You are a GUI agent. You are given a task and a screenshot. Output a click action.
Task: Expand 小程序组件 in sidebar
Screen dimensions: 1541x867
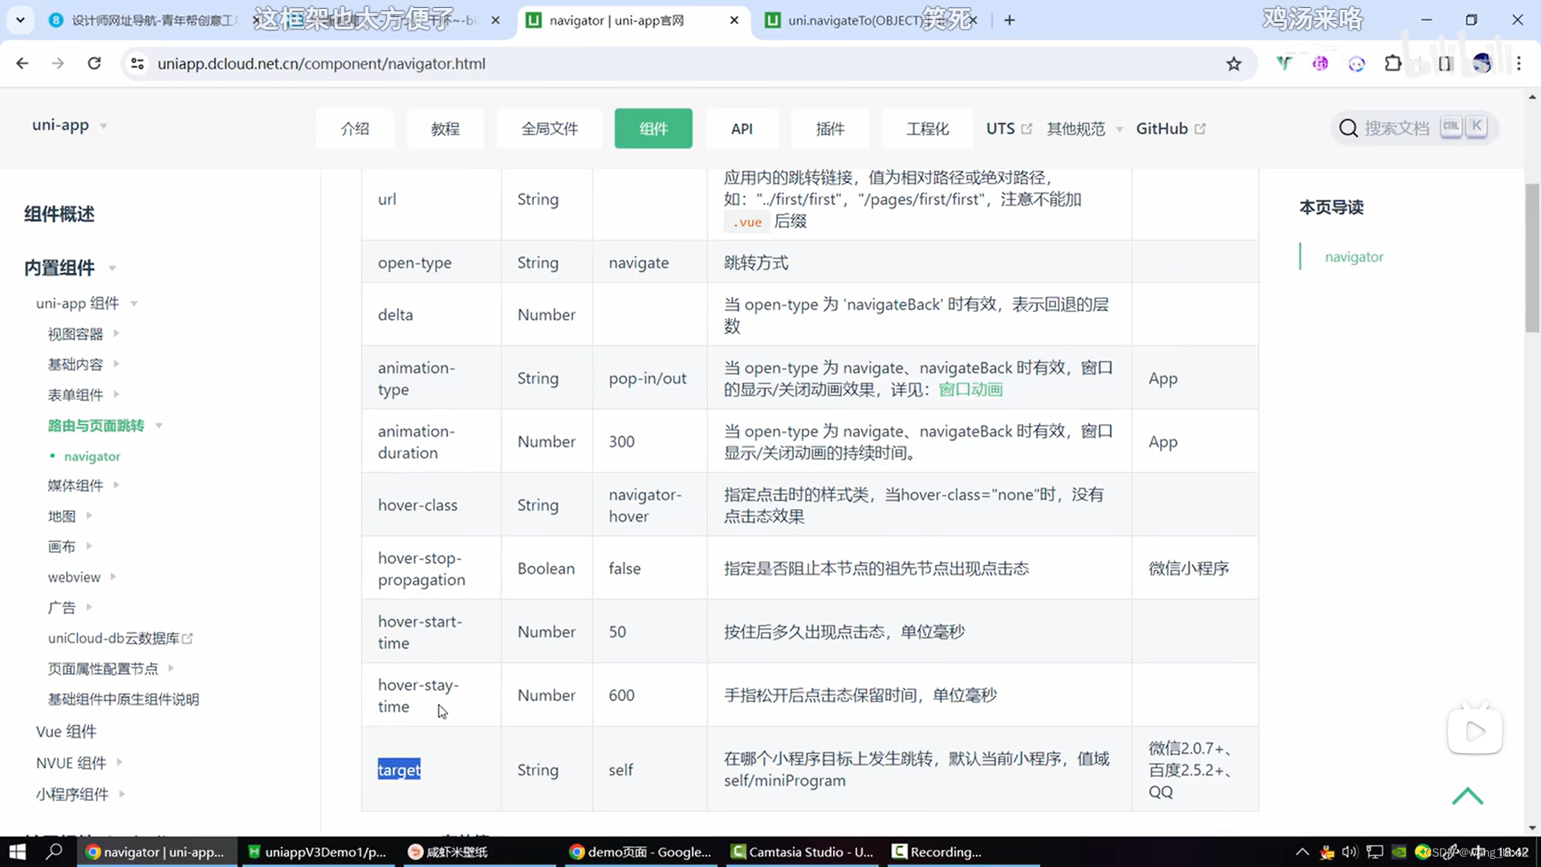pyautogui.click(x=80, y=794)
